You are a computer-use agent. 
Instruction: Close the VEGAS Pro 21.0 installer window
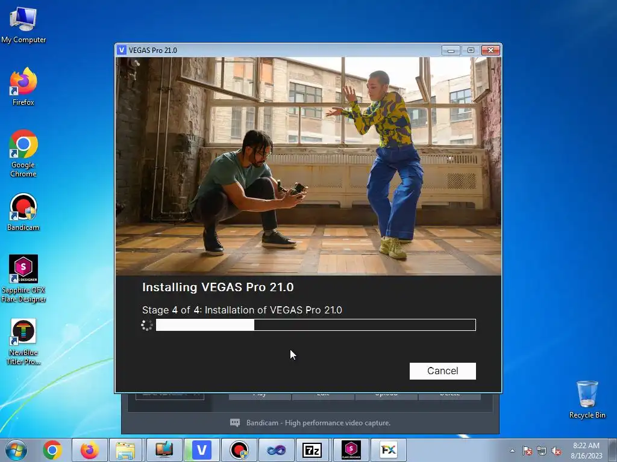(x=490, y=51)
